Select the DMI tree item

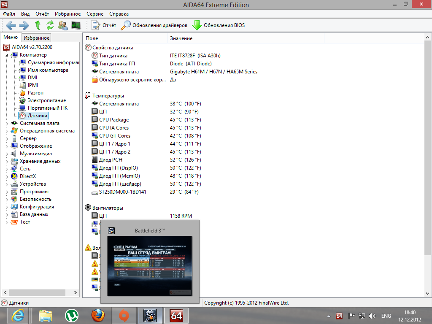32,78
